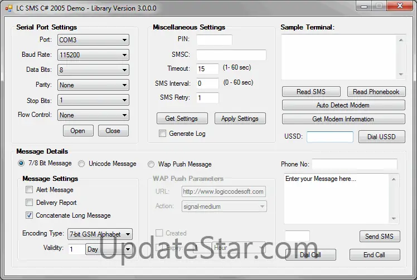Click the Validity number field
This screenshot has height=280, width=417.
tap(76, 249)
